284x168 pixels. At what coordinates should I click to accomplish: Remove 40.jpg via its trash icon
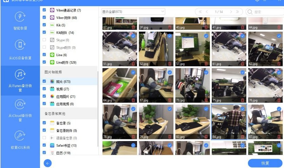[206, 27]
